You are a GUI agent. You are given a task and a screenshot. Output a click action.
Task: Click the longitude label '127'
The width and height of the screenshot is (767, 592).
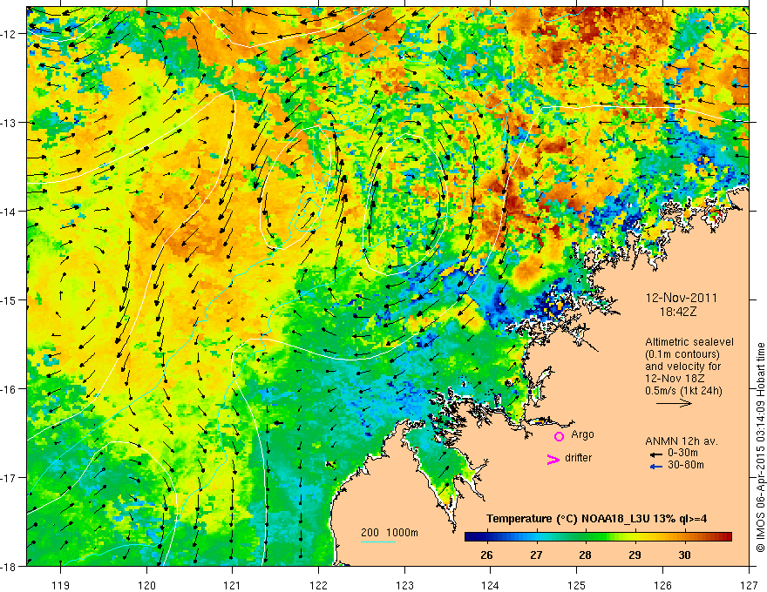(x=749, y=586)
